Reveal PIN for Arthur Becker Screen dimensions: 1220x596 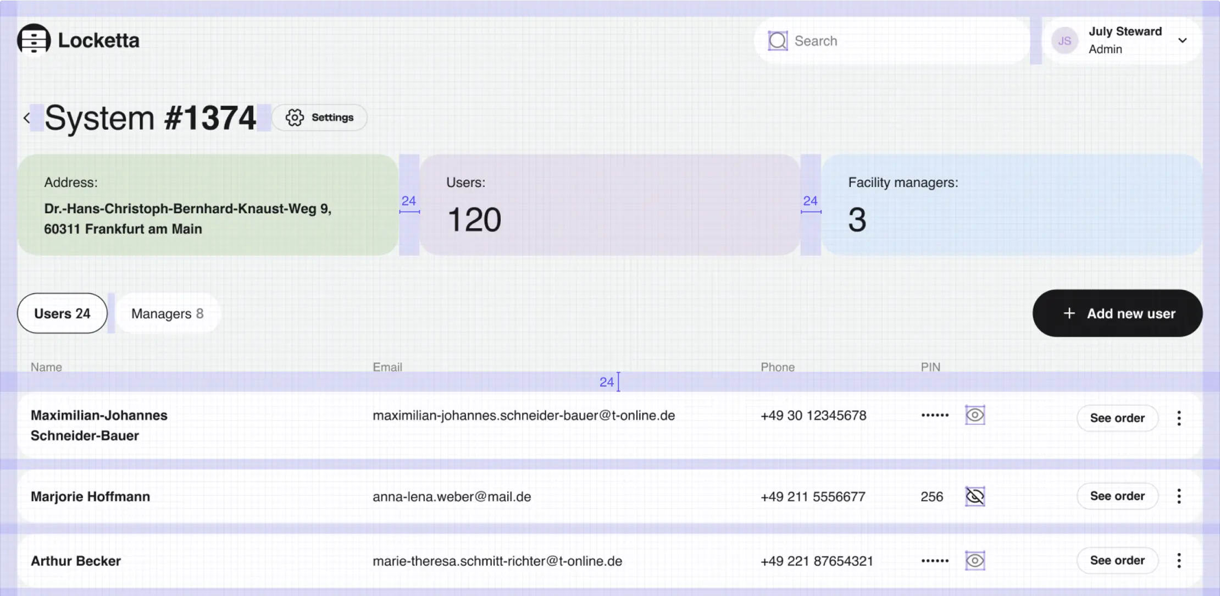click(x=975, y=561)
